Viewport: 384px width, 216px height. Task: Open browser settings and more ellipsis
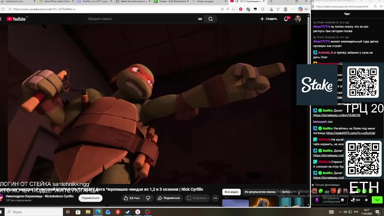pos(293,9)
